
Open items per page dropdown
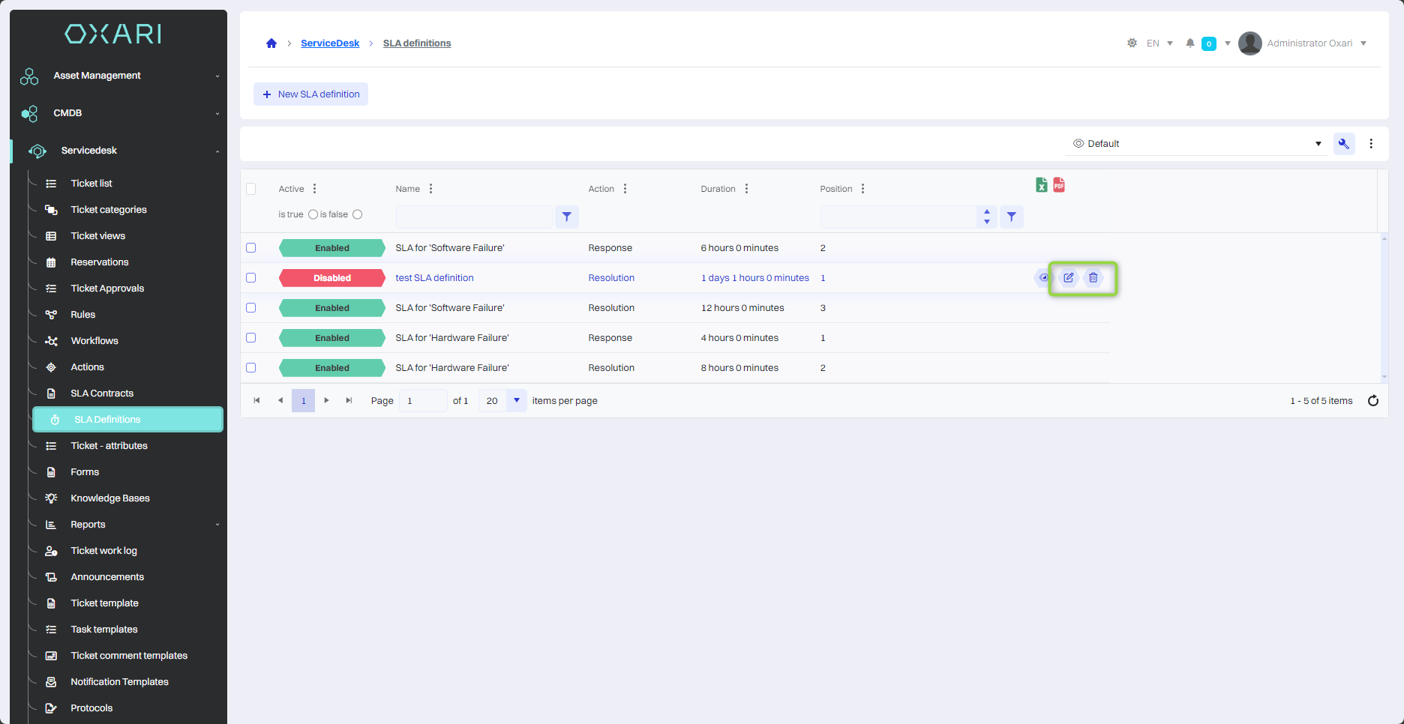pyautogui.click(x=516, y=401)
